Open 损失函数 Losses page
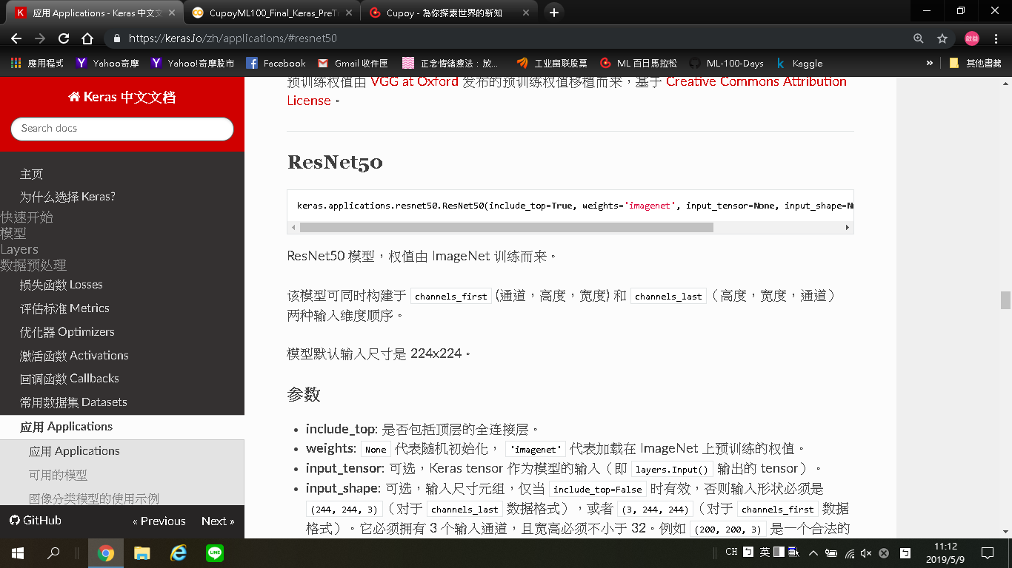 [x=61, y=285]
